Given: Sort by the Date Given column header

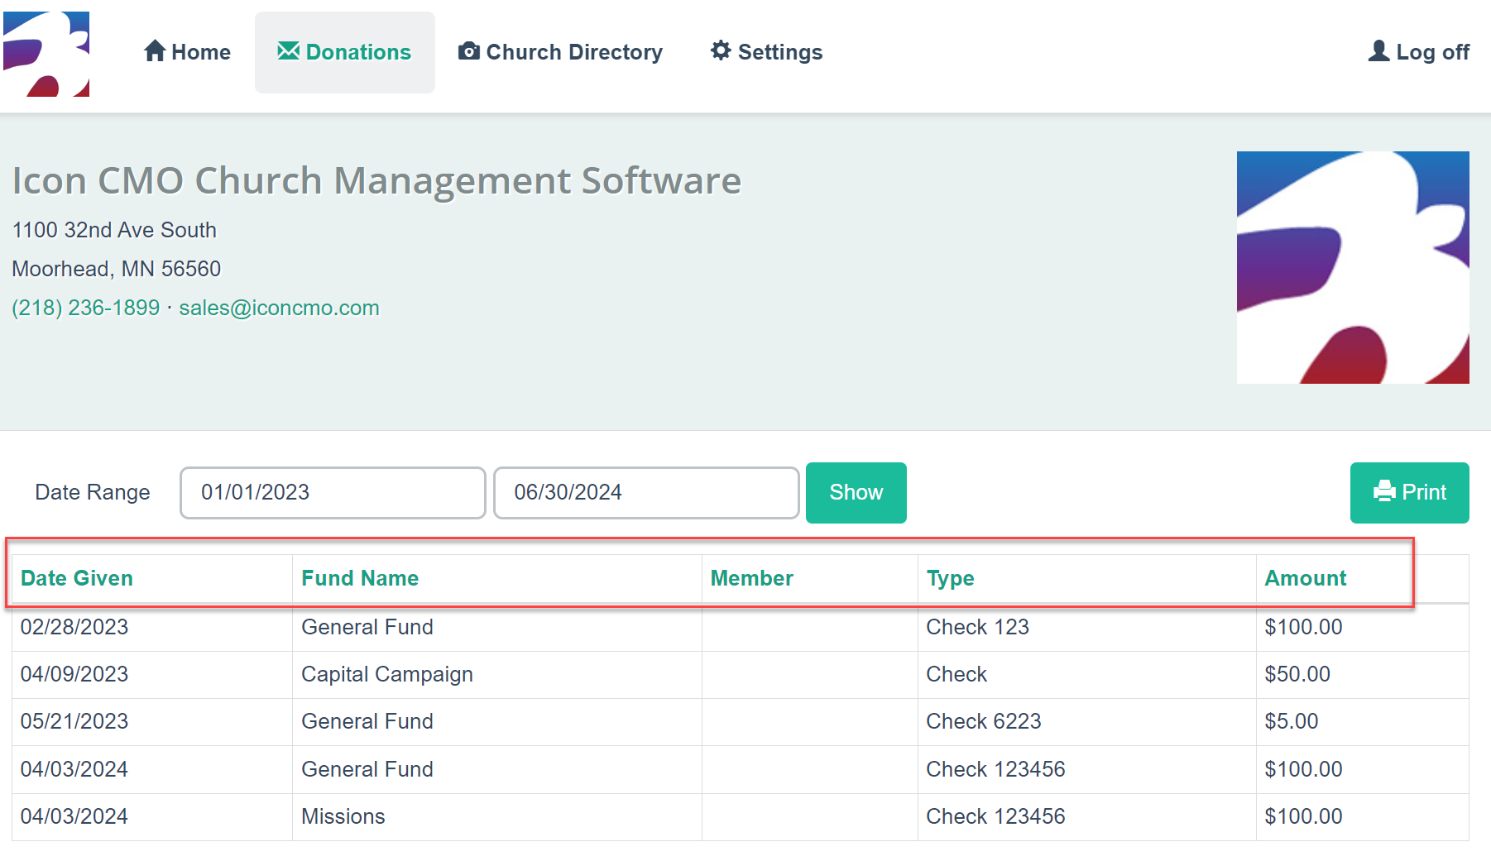Looking at the screenshot, I should pyautogui.click(x=77, y=578).
